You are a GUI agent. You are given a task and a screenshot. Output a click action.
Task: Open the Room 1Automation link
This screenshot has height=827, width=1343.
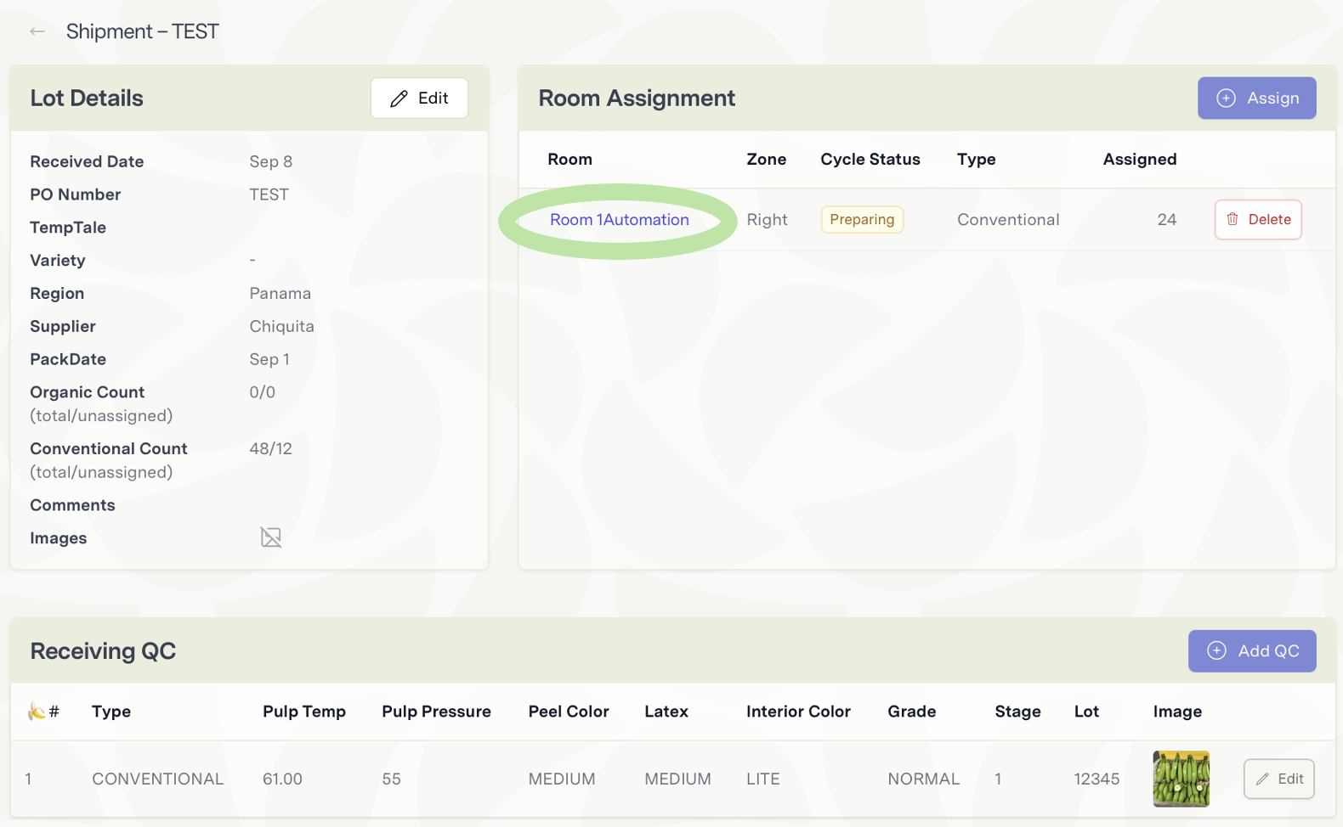point(619,220)
